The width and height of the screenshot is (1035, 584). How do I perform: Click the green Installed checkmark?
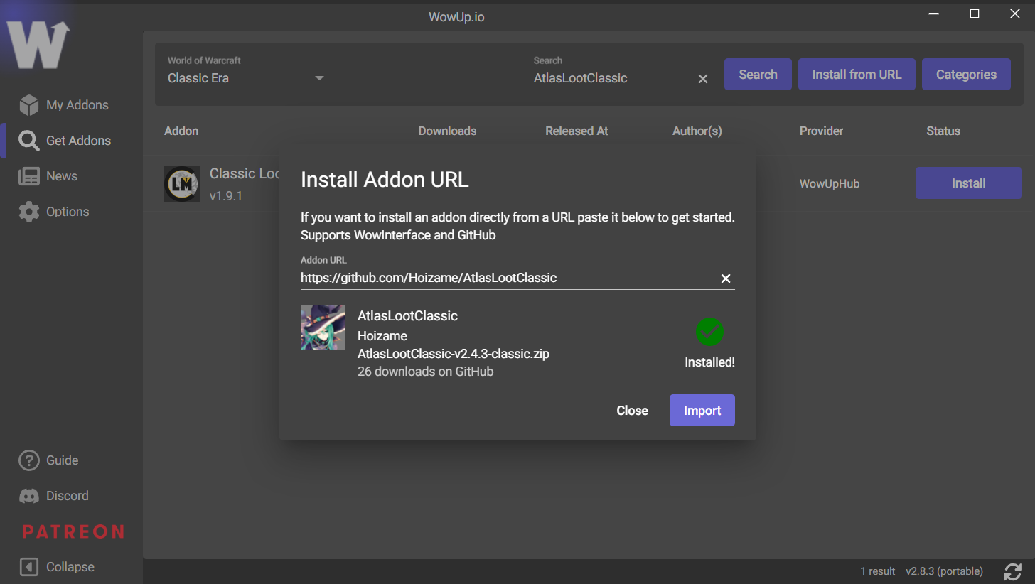pyautogui.click(x=709, y=332)
